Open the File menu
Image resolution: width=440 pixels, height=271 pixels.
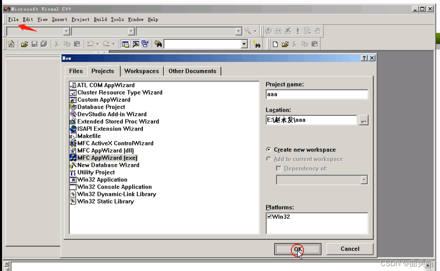(13, 19)
